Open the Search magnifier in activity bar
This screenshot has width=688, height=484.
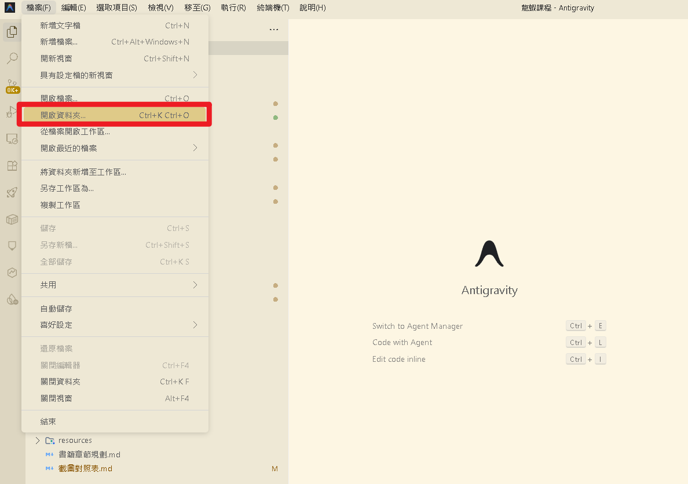coord(12,58)
